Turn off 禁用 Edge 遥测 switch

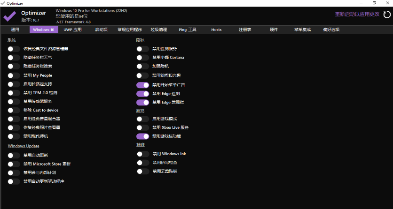click(142, 94)
